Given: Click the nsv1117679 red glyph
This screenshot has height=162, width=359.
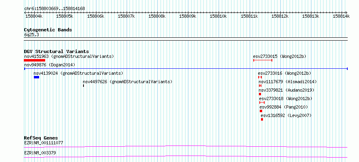Looking at the screenshot, I should (260, 86).
